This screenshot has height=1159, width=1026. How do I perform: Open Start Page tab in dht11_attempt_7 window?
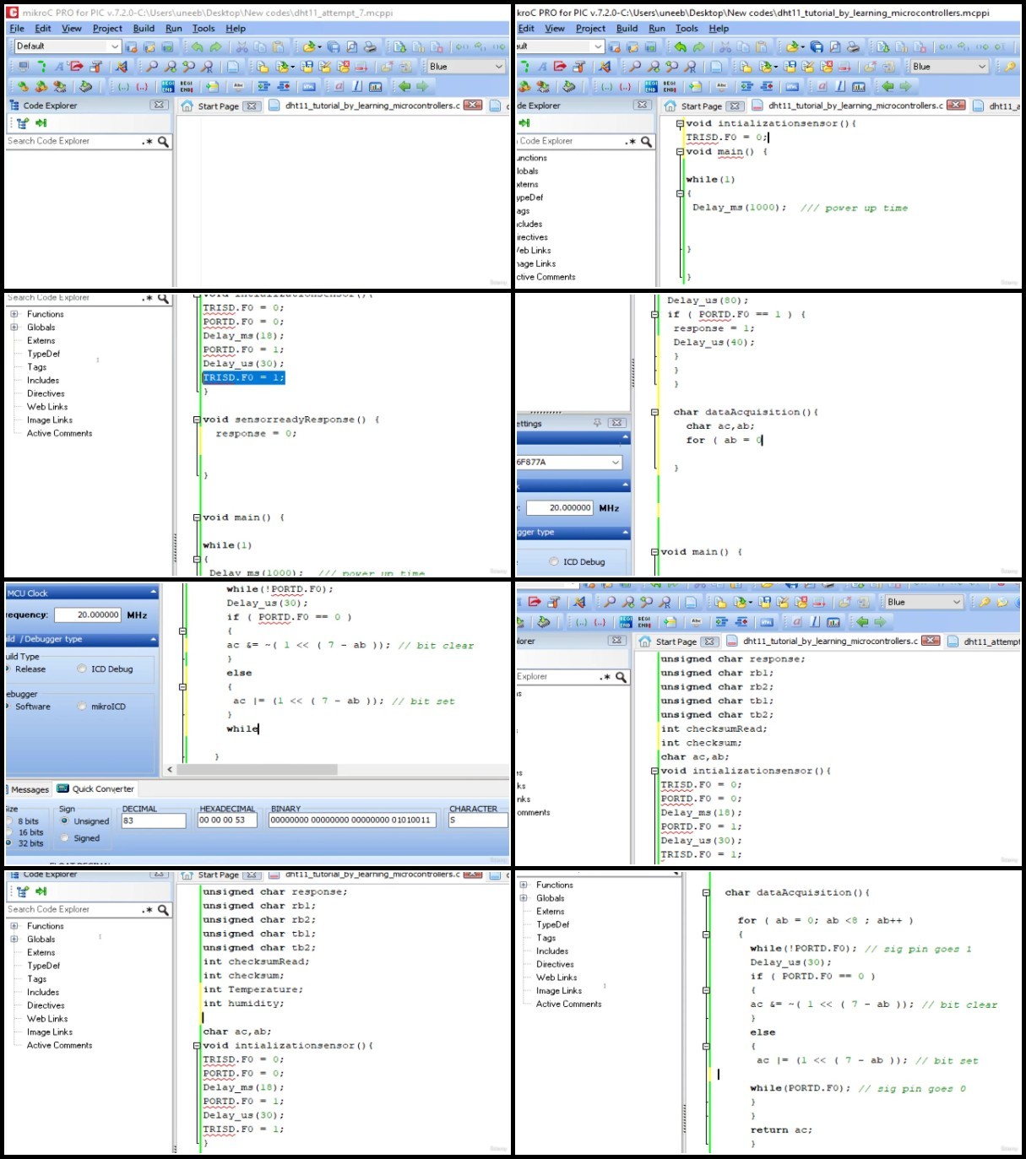218,106
